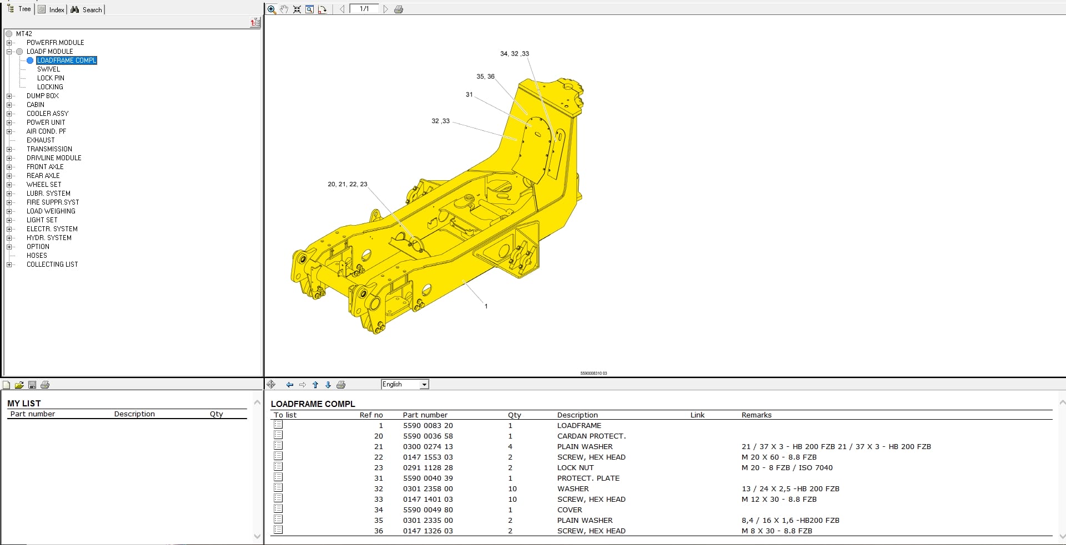
Task: Add PROTECT. PLATE row to list via its icon
Action: [278, 477]
